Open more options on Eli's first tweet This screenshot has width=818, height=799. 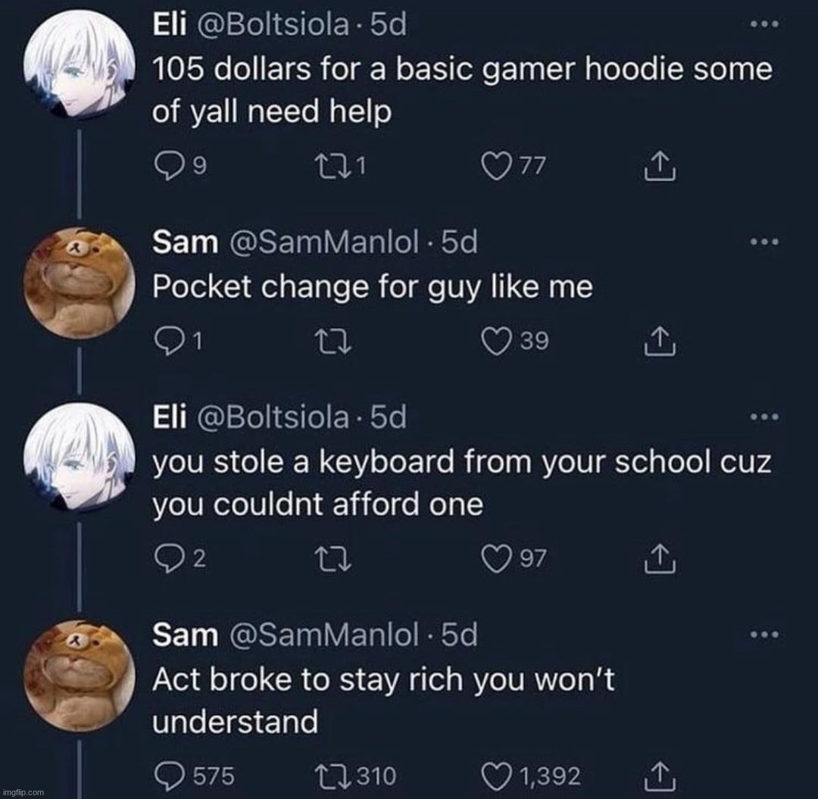click(x=763, y=24)
